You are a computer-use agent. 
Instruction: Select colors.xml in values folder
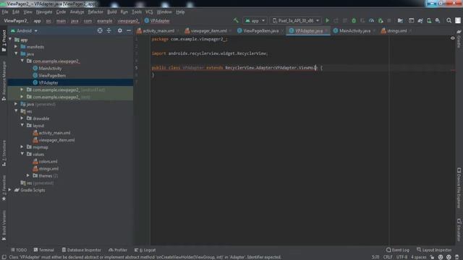click(x=48, y=161)
